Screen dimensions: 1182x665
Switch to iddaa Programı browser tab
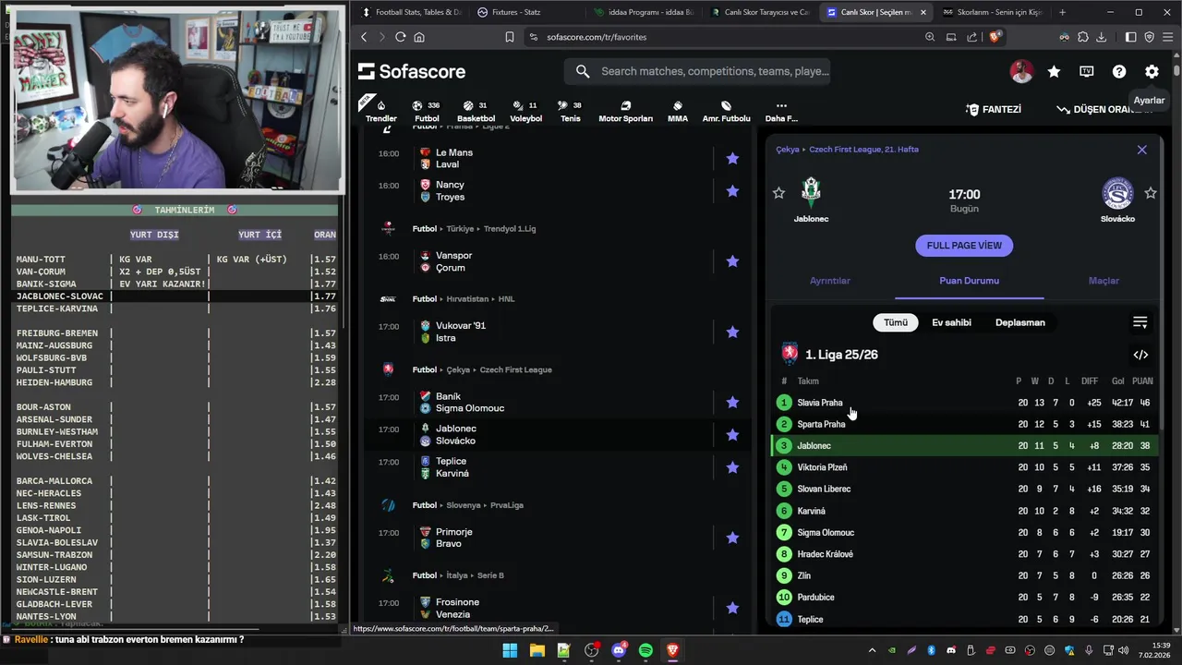[x=643, y=12]
